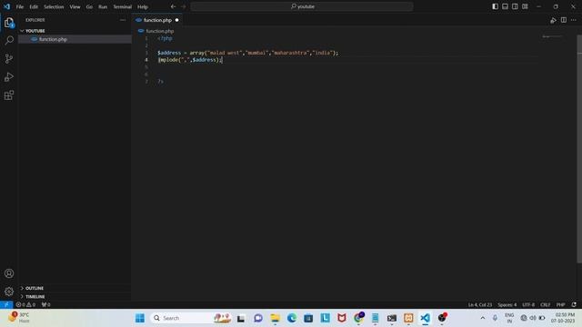Click the closing ?> tag line
Viewport: 582px width, 327px height.
pyautogui.click(x=160, y=81)
